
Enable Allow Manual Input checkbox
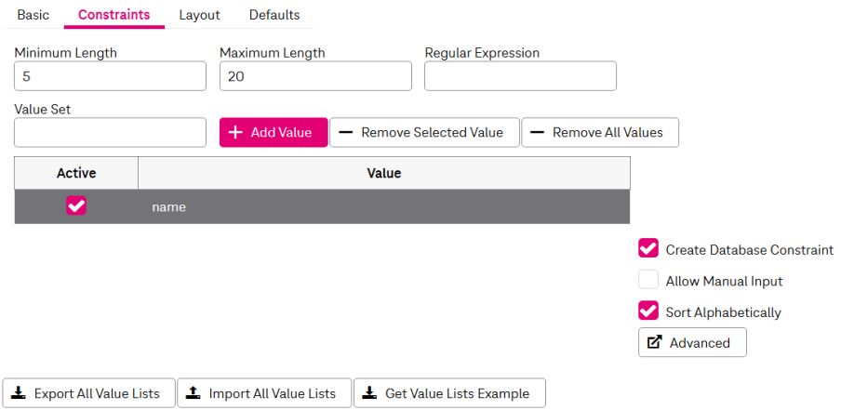648,281
